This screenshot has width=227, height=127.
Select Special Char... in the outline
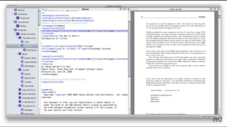[x=31, y=78]
